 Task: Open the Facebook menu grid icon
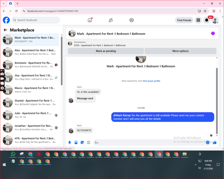click(x=198, y=20)
